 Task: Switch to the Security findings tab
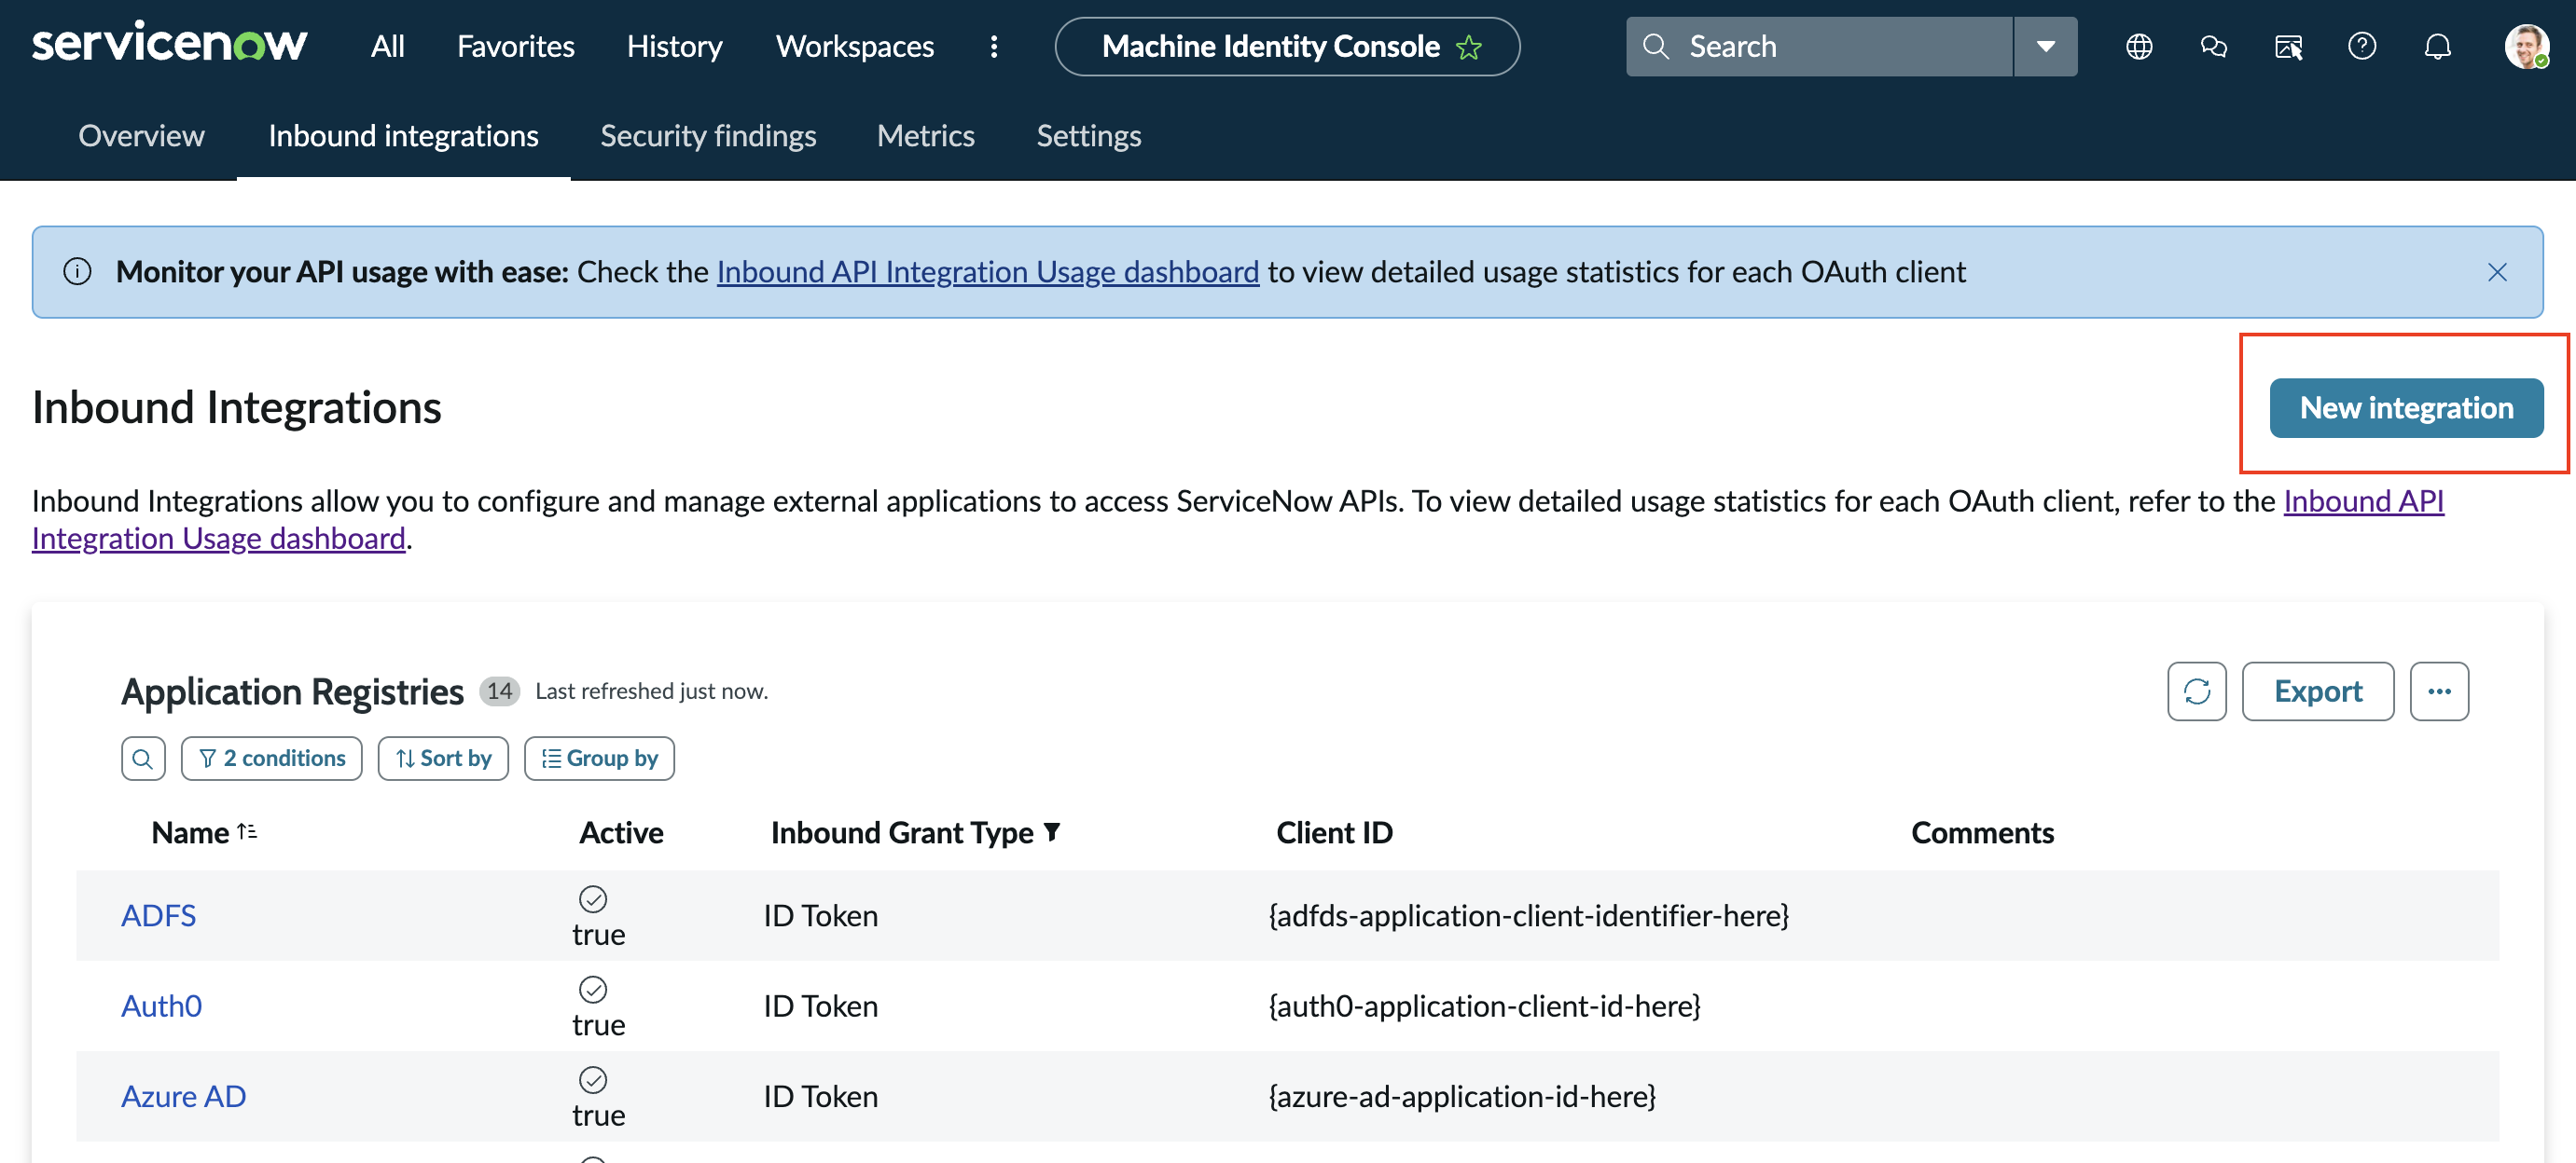coord(708,136)
